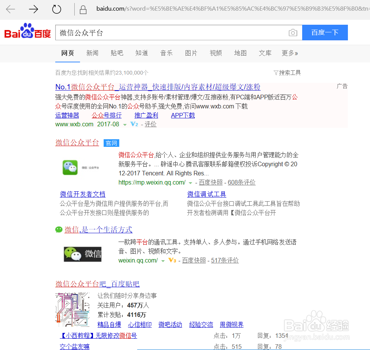Open the 微信开发者文档 link
The image size is (370, 350).
[x=83, y=194]
